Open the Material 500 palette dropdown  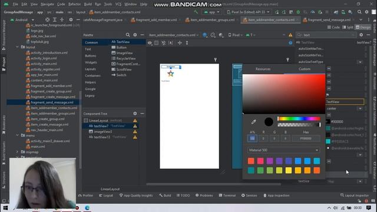click(283, 150)
